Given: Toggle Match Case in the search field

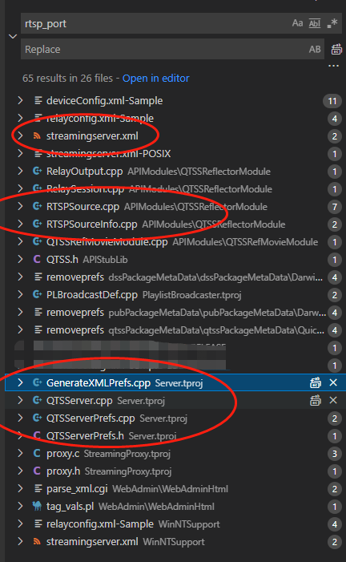Looking at the screenshot, I should [297, 23].
